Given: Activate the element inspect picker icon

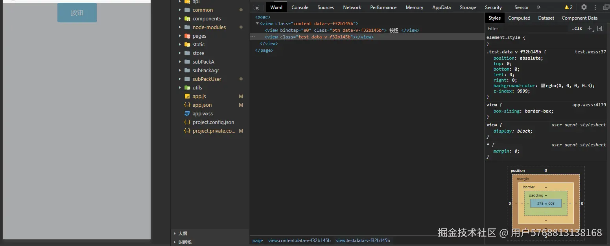Looking at the screenshot, I should click(x=256, y=7).
